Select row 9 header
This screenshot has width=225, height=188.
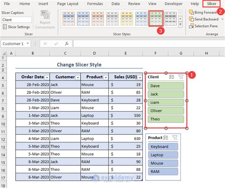pos(3,116)
